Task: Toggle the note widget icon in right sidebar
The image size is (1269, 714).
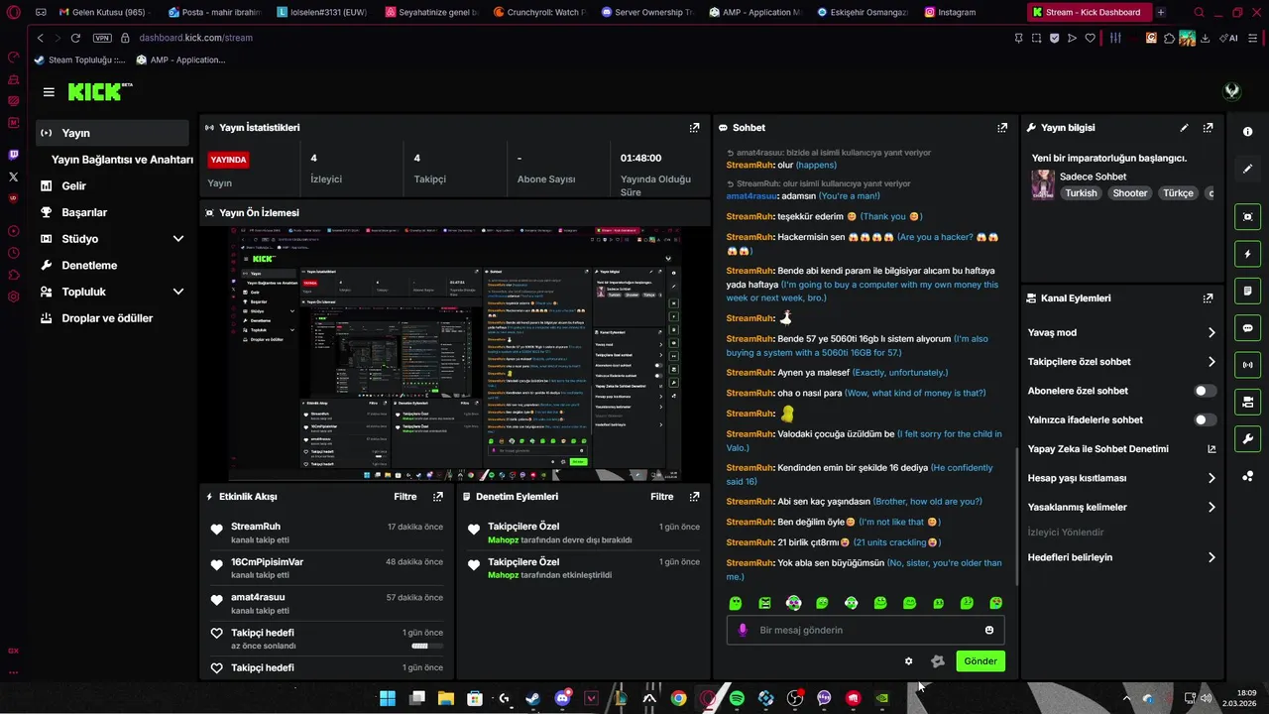Action: 1247,291
